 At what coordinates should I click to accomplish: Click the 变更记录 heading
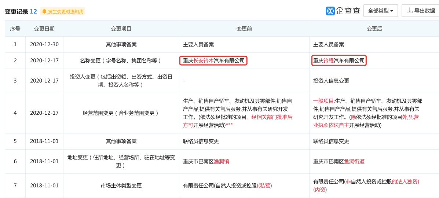(x=17, y=11)
